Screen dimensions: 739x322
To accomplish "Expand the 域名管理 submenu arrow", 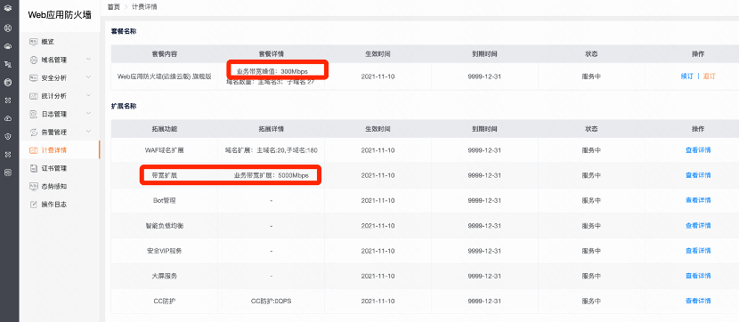I will [89, 60].
